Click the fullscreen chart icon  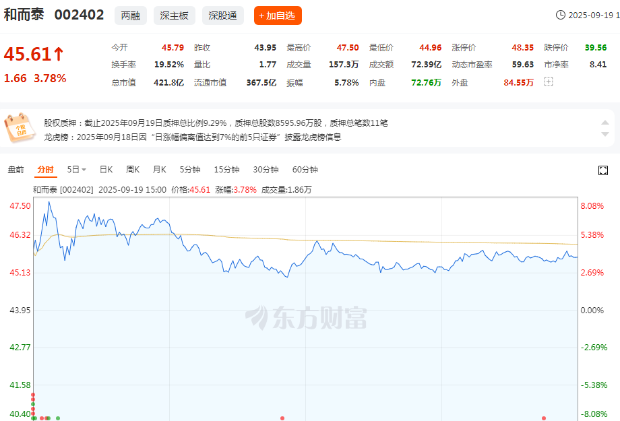602,170
